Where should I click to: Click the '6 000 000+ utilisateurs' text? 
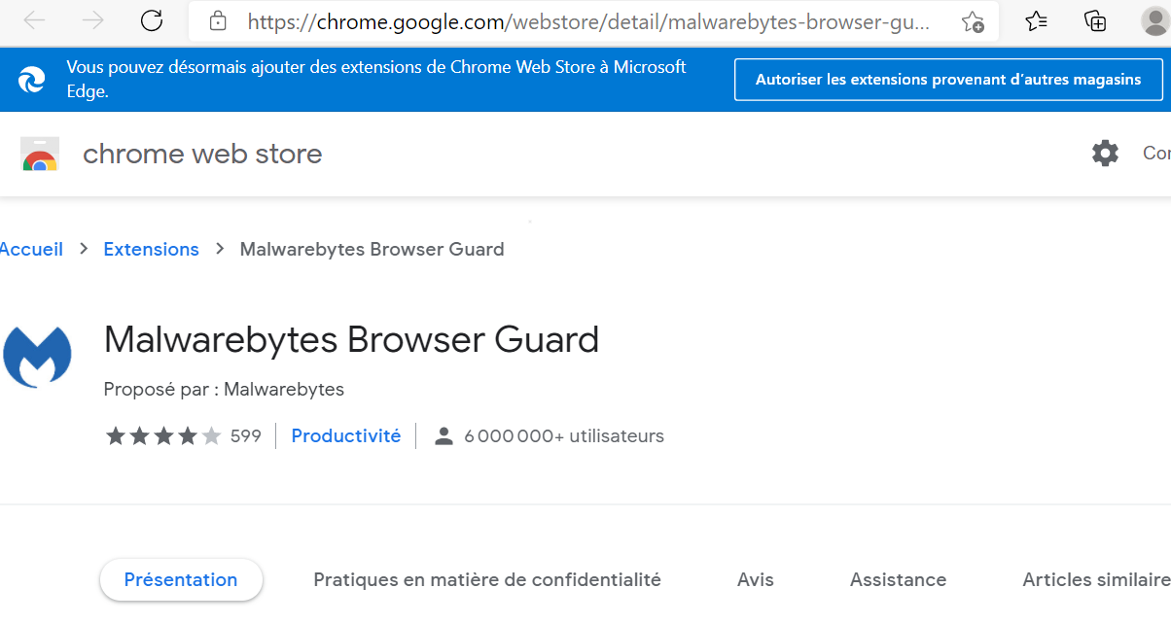pos(564,436)
